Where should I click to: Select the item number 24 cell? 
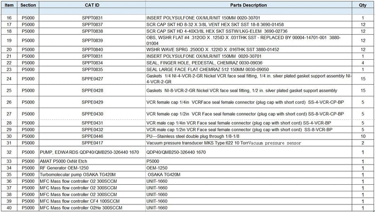(x=9, y=78)
